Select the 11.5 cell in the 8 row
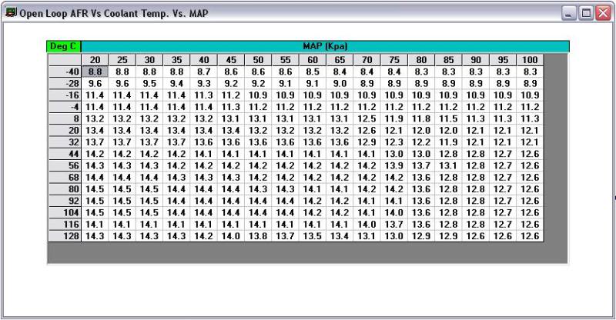 click(x=449, y=118)
